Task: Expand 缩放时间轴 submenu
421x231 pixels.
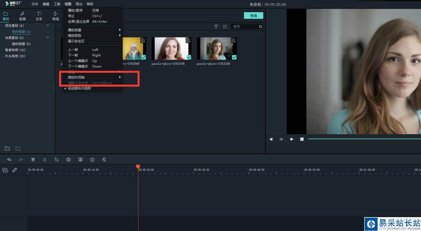Action: pos(93,77)
